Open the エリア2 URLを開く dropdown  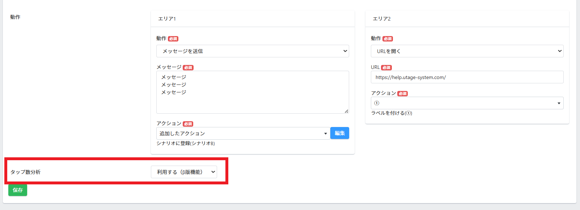(x=467, y=51)
